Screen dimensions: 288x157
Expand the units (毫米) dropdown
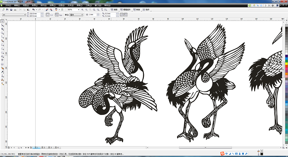[82, 15]
